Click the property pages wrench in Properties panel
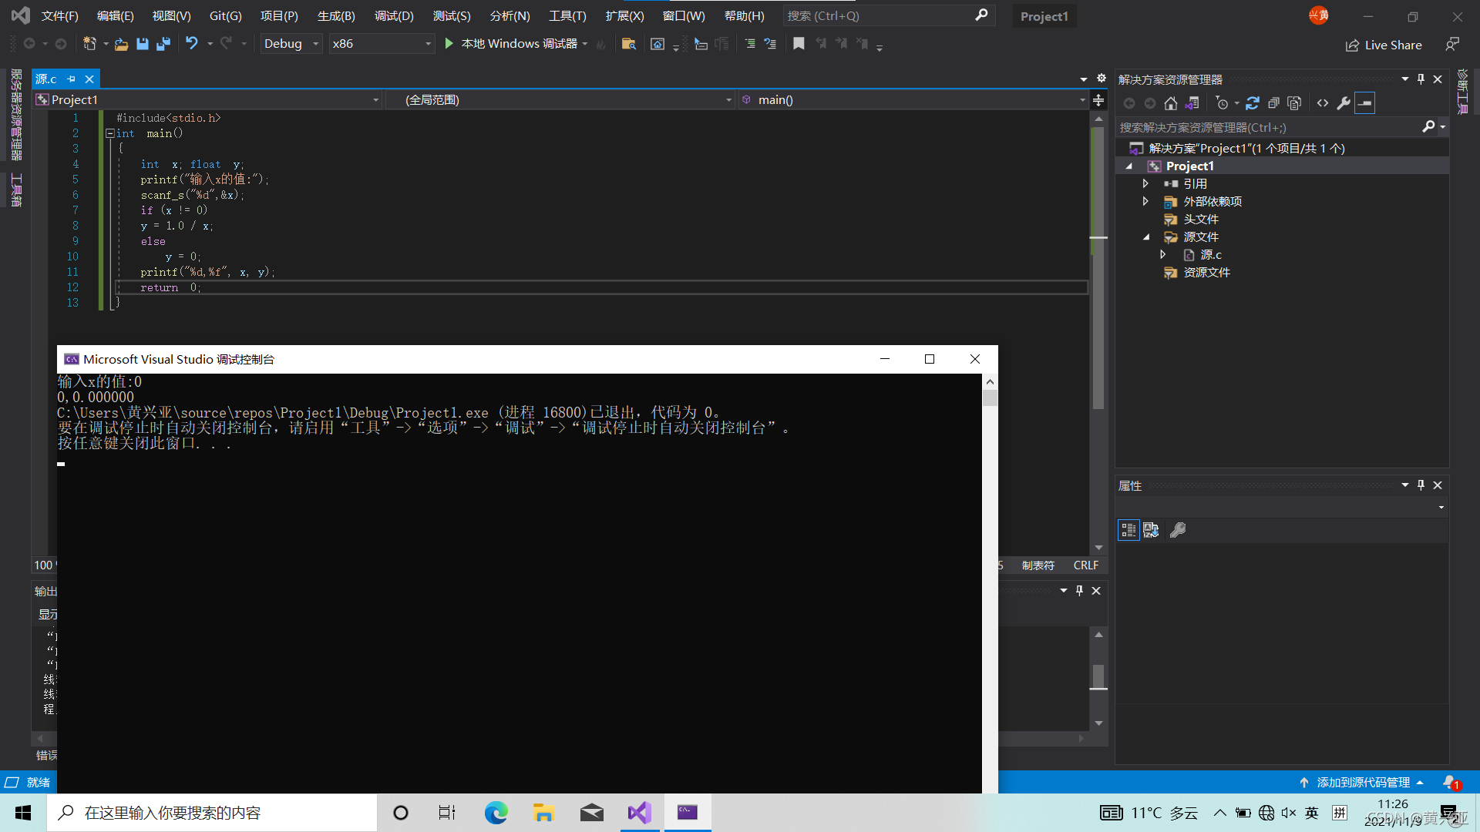 1178,530
